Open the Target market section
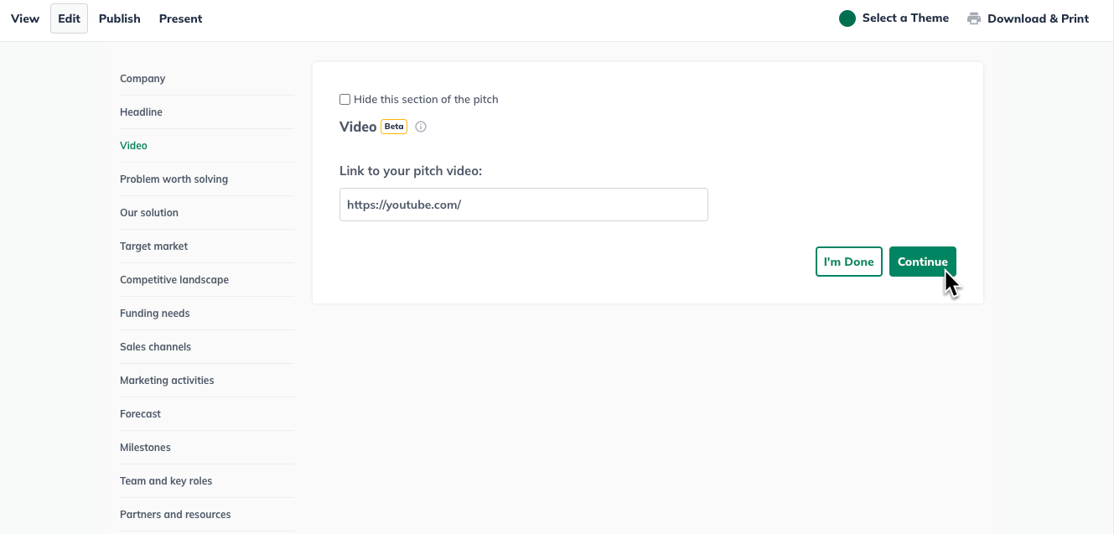Image resolution: width=1114 pixels, height=534 pixels. (153, 246)
